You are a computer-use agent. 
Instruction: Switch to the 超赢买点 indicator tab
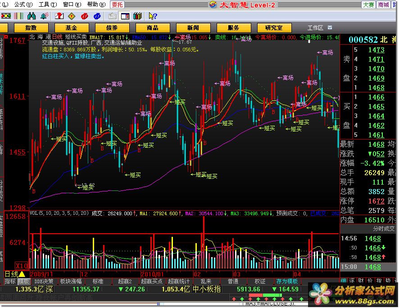pyautogui.click(x=151, y=281)
